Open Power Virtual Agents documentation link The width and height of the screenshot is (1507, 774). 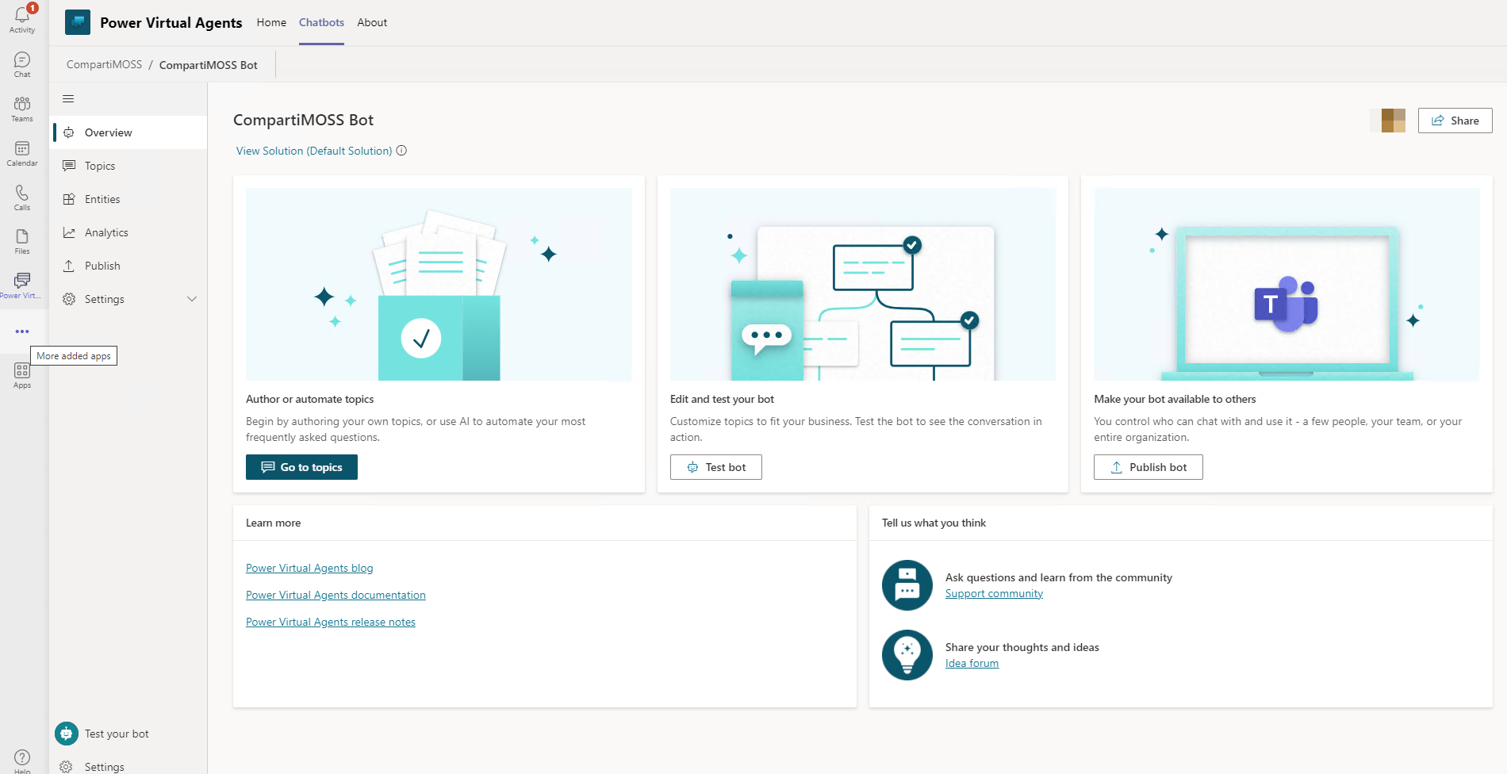tap(336, 595)
